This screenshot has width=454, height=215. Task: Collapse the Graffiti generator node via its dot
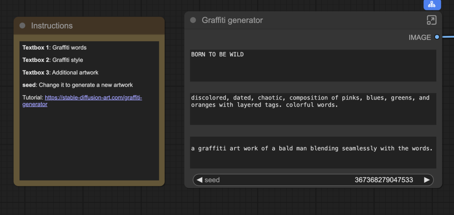coord(193,20)
